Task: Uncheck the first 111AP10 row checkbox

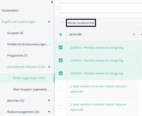Action: (x=61, y=47)
